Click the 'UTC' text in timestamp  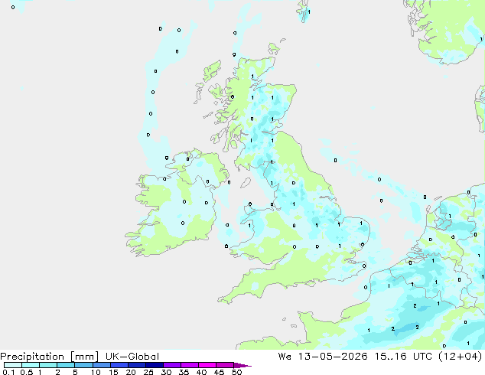pos(423,357)
